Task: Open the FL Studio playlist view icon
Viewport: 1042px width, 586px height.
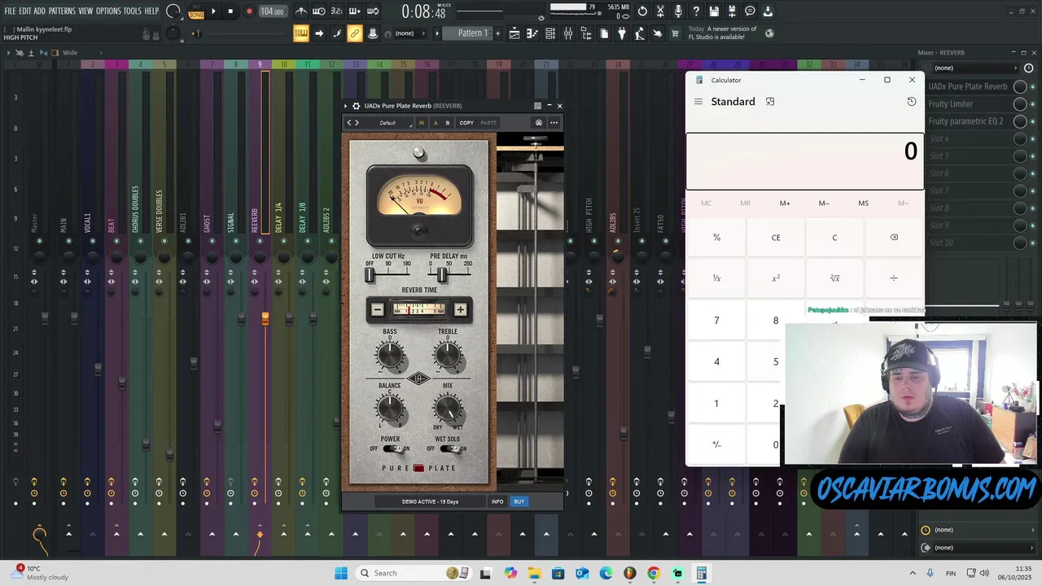Action: 514,33
